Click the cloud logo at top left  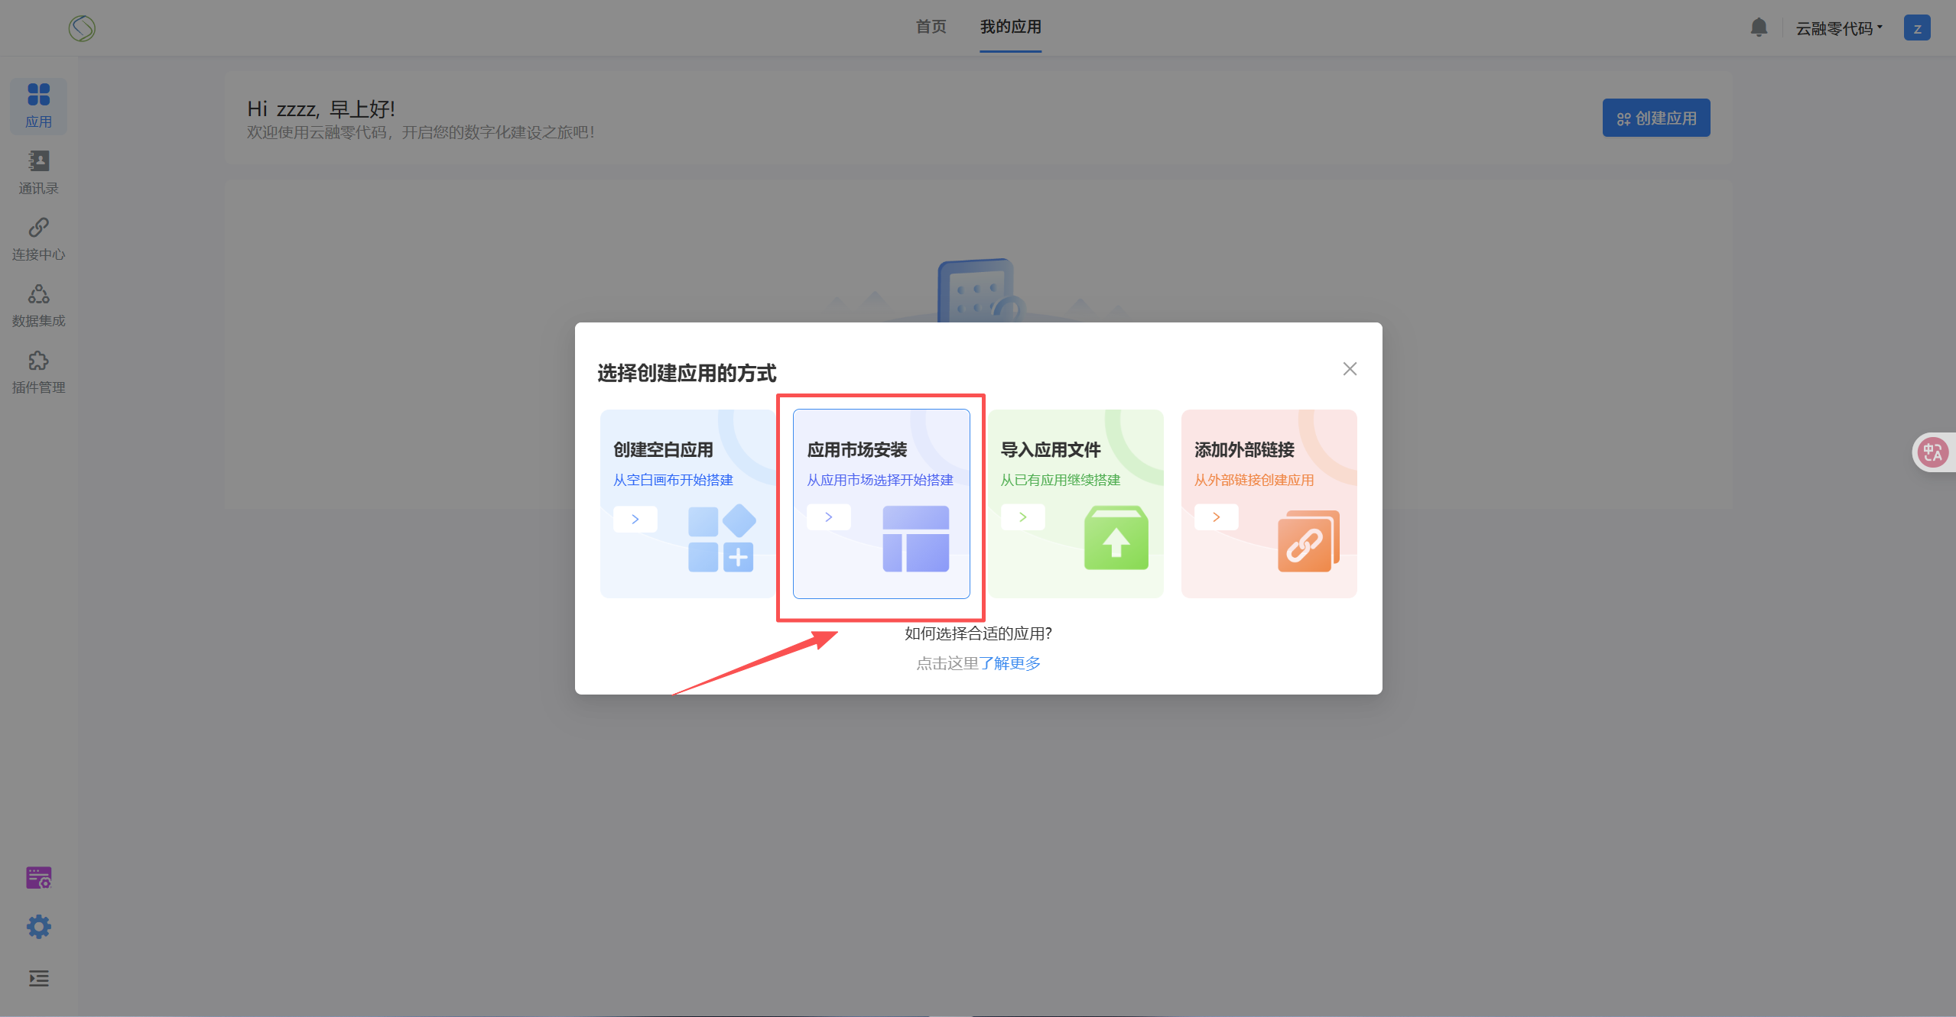[x=82, y=28]
